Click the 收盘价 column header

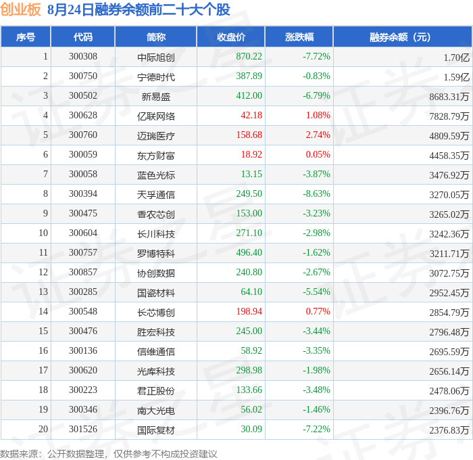[231, 37]
